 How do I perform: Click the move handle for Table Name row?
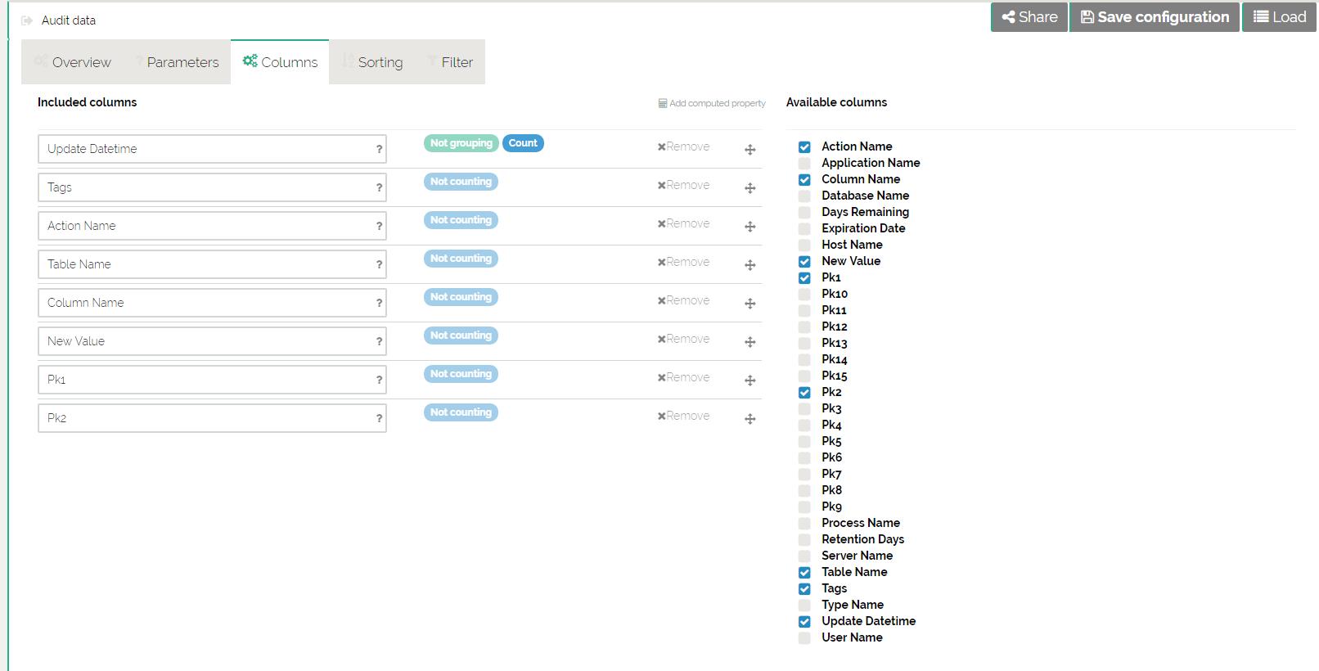(750, 265)
